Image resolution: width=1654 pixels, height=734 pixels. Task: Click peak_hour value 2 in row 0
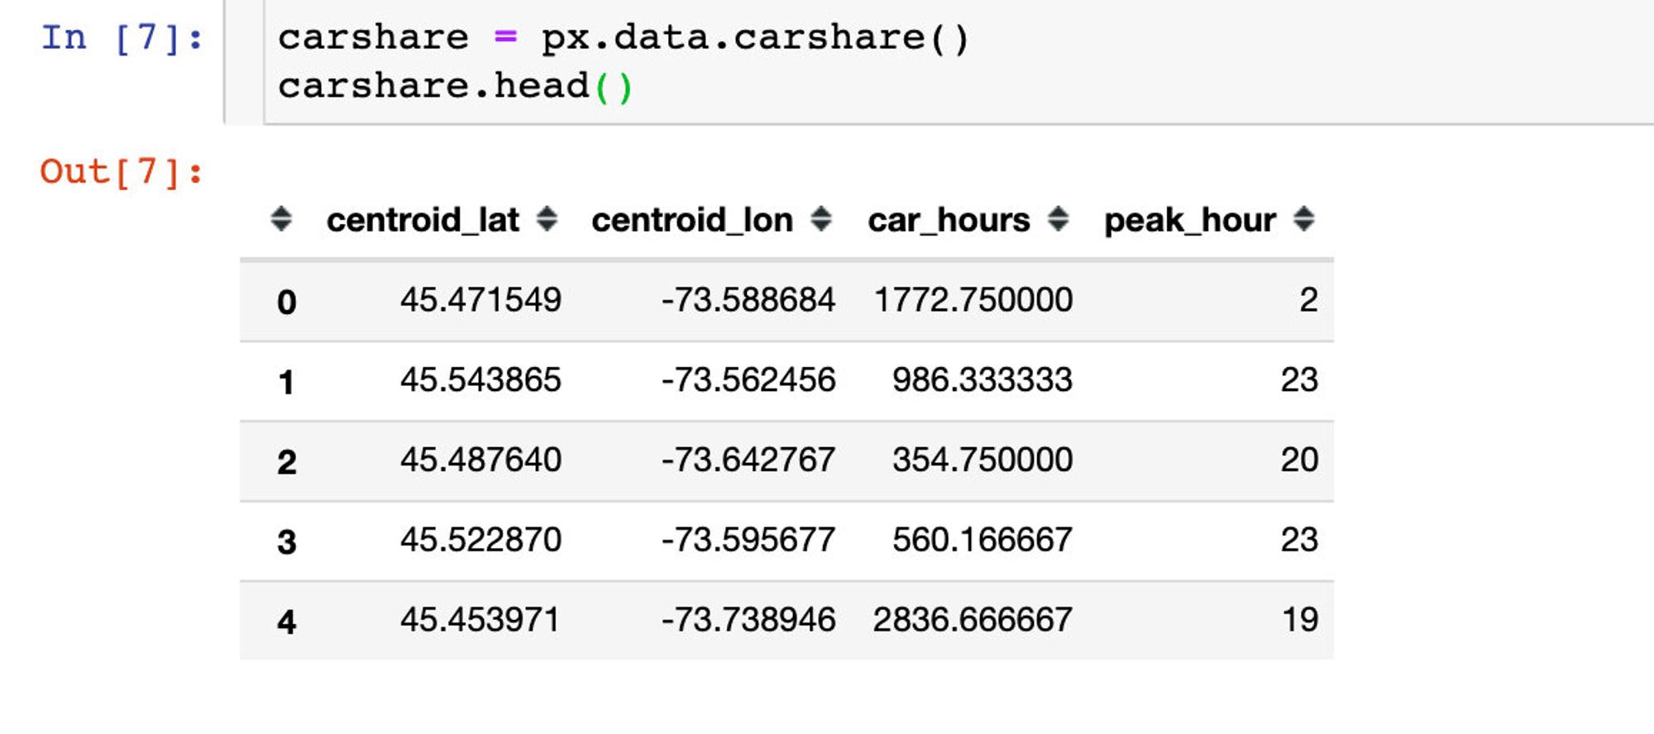1308,300
